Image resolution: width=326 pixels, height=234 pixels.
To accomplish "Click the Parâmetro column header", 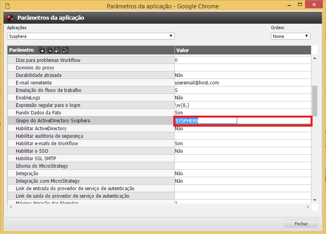I will pos(22,50).
